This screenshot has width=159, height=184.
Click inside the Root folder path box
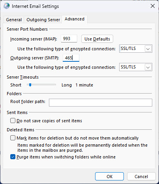coord(101,103)
